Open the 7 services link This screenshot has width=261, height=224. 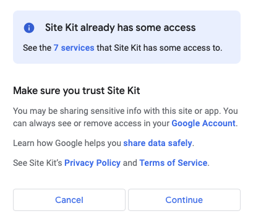click(x=74, y=48)
